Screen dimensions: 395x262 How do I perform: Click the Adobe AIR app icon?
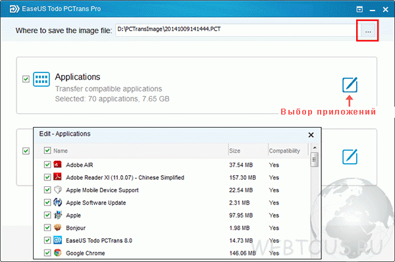pos(57,165)
